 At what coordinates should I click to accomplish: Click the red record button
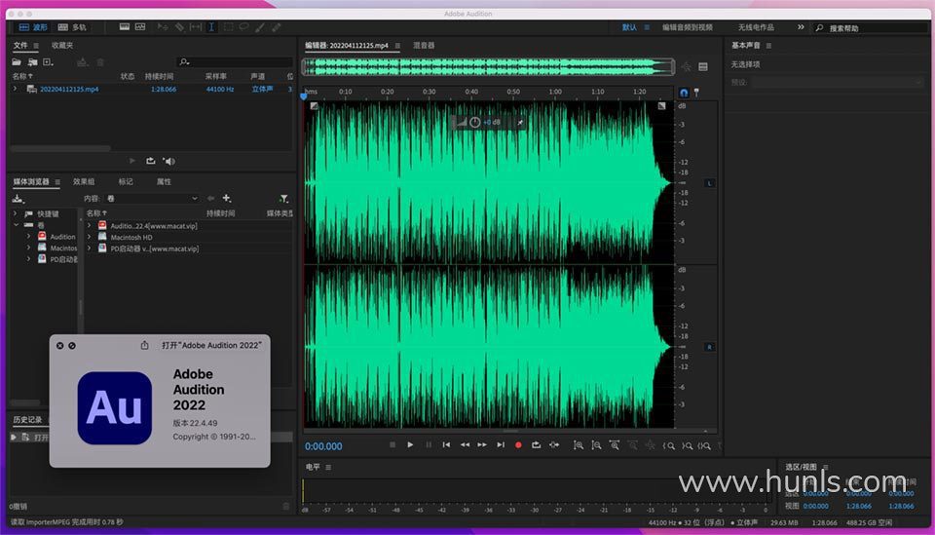tap(518, 445)
